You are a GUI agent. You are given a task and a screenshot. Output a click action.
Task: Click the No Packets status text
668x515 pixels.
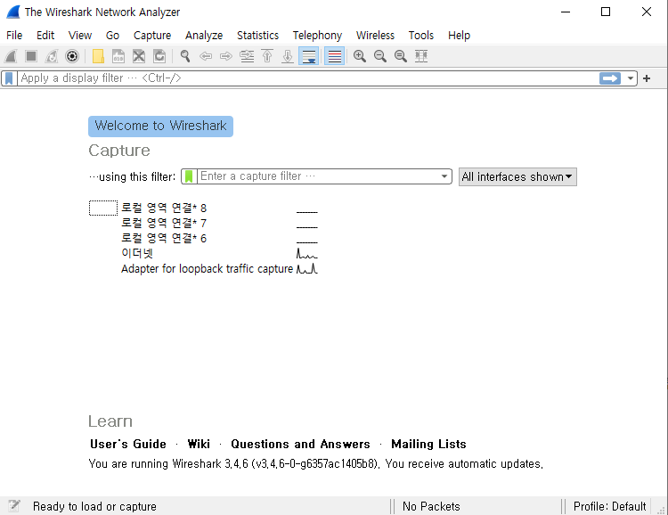[431, 506]
